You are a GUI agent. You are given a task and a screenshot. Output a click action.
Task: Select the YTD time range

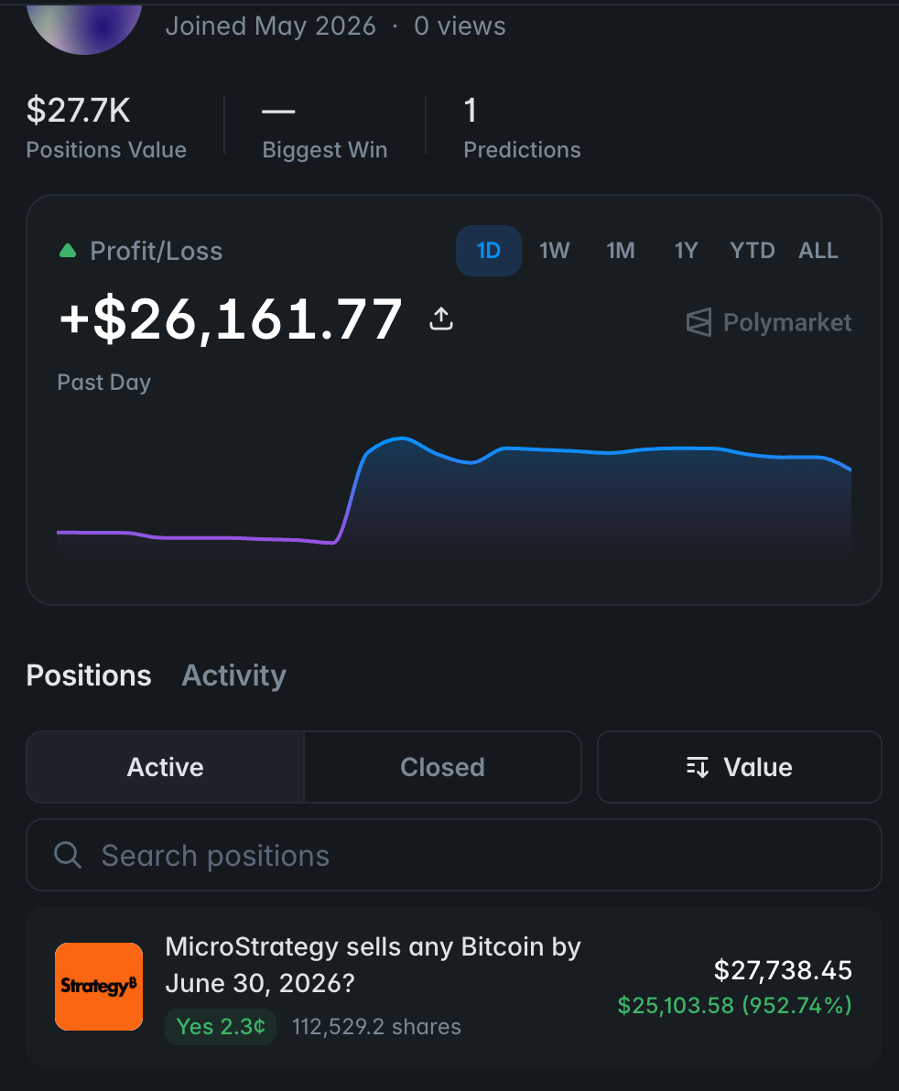pos(753,251)
